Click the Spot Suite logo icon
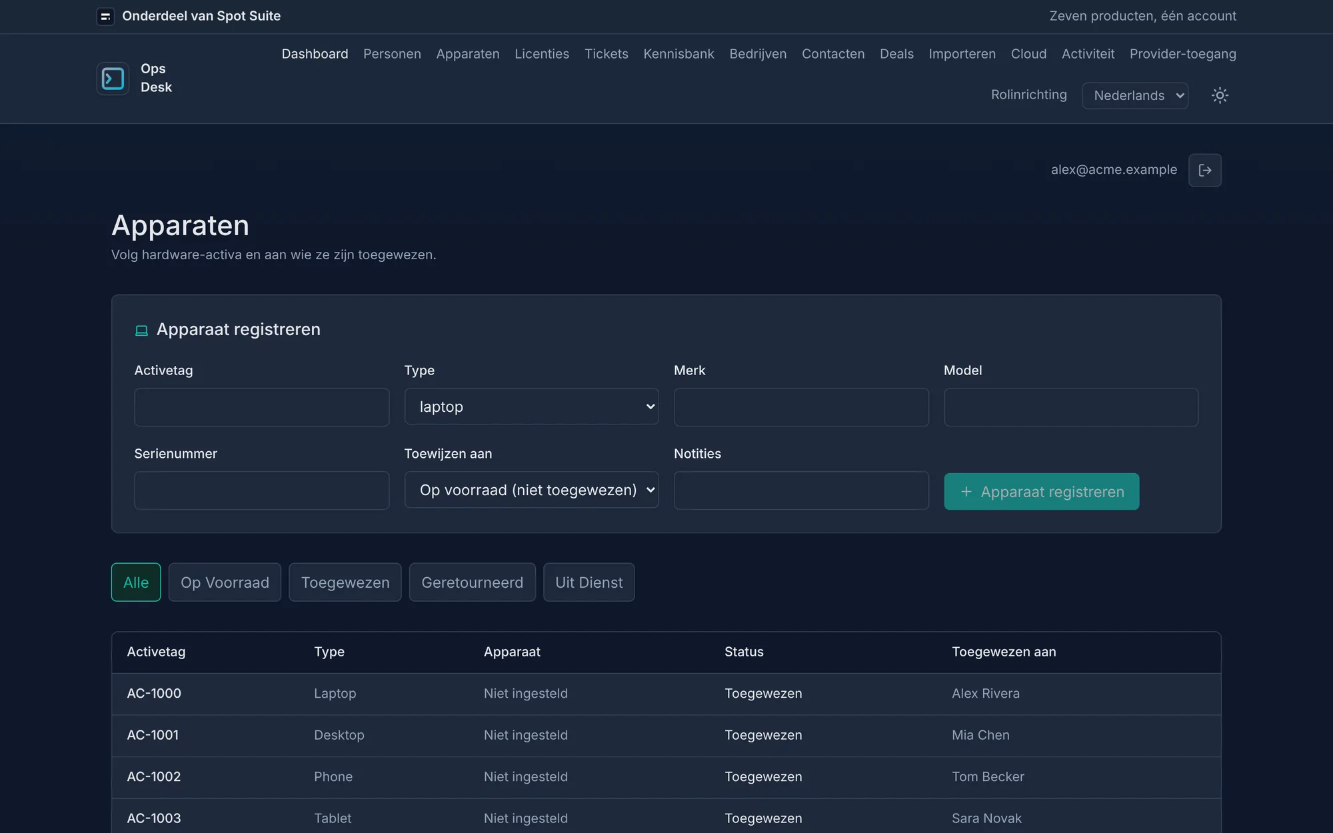The image size is (1333, 833). pyautogui.click(x=105, y=17)
